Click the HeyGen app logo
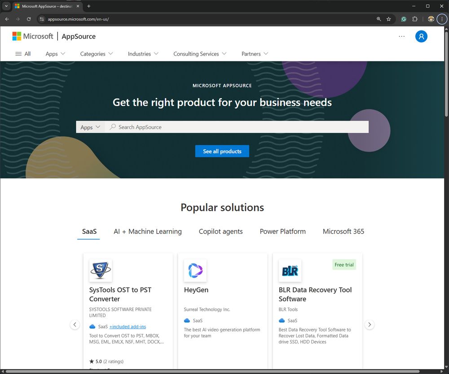This screenshot has width=449, height=374. [195, 270]
